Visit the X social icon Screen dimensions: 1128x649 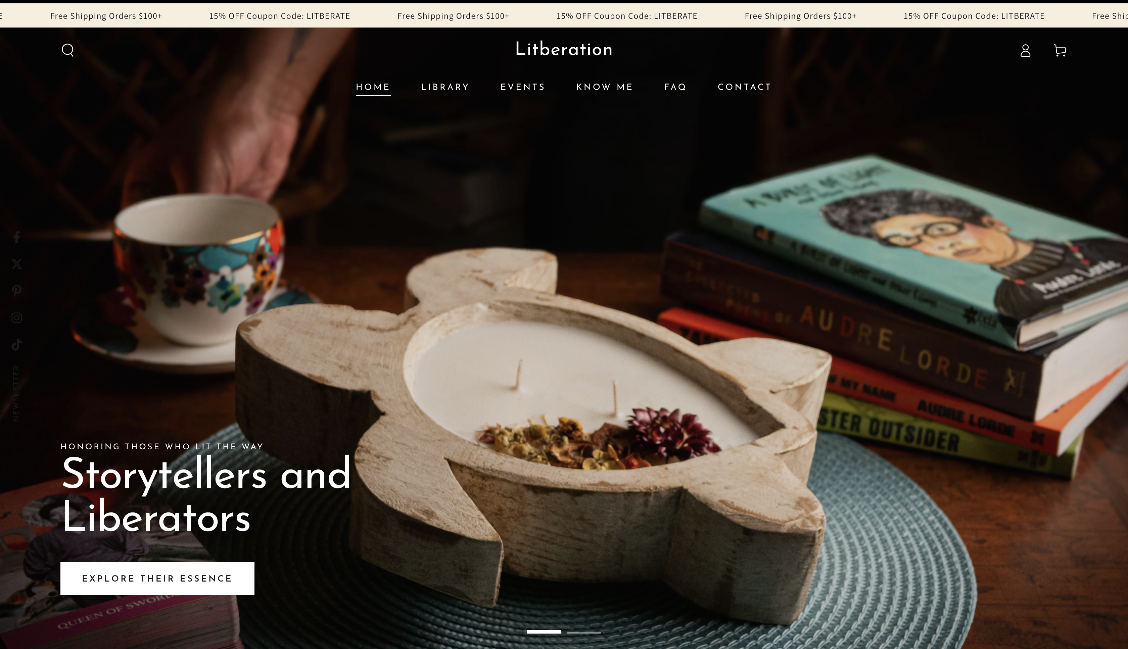(x=17, y=264)
